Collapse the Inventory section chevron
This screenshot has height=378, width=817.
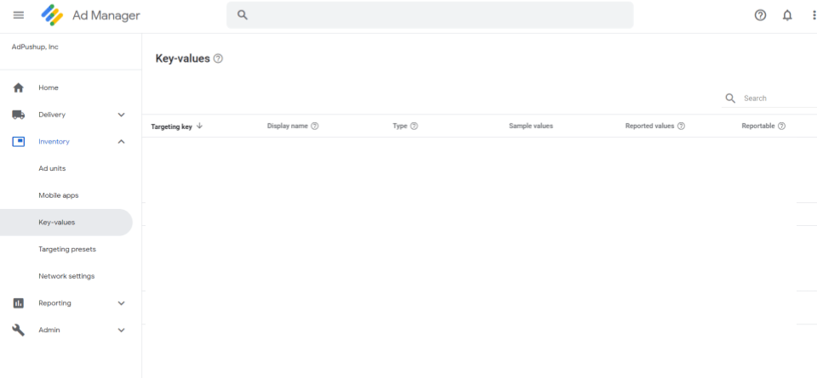121,142
